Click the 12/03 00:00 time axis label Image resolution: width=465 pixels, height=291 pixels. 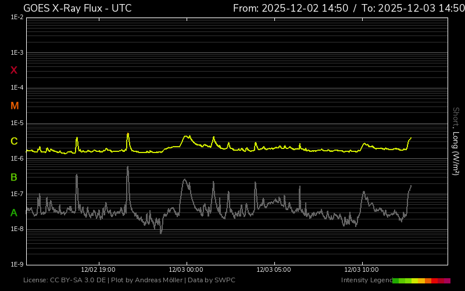[x=186, y=270]
